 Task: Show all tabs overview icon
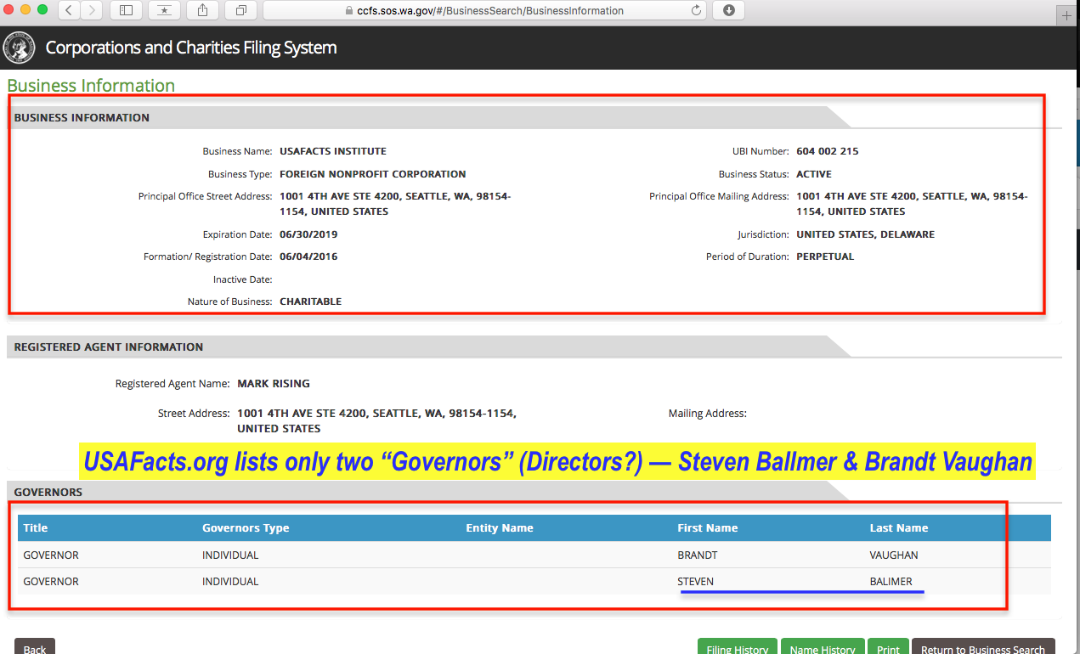point(241,10)
